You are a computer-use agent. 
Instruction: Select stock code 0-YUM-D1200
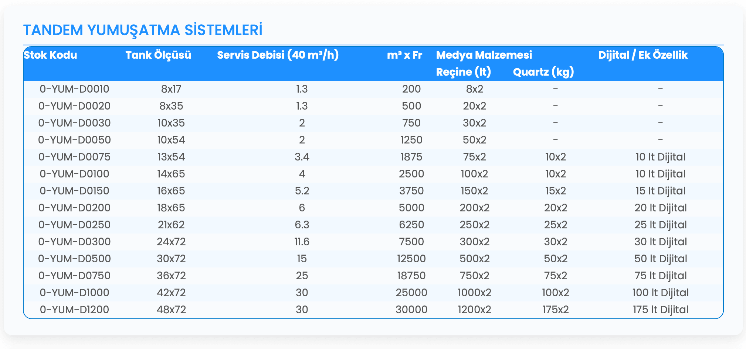(74, 310)
